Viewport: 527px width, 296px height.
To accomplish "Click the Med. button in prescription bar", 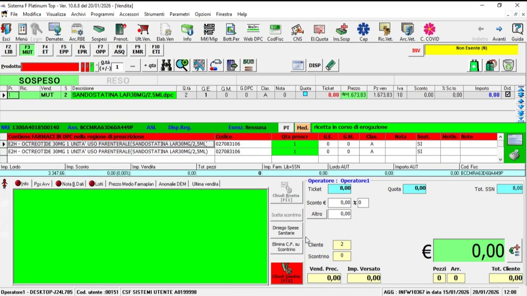I will click(x=303, y=127).
